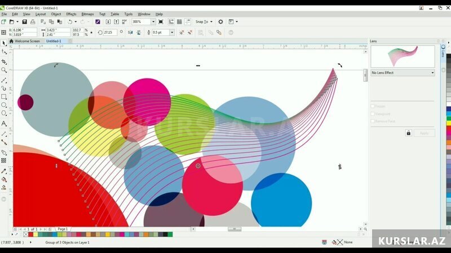Viewport: 451px width, 253px height.
Task: Select the Pick tool in toolbox
Action: pyautogui.click(x=4, y=43)
